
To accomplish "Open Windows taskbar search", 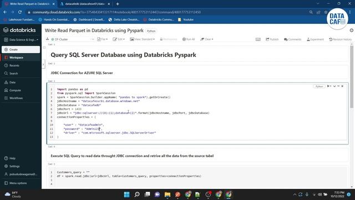I will pyautogui.click(x=137, y=194).
